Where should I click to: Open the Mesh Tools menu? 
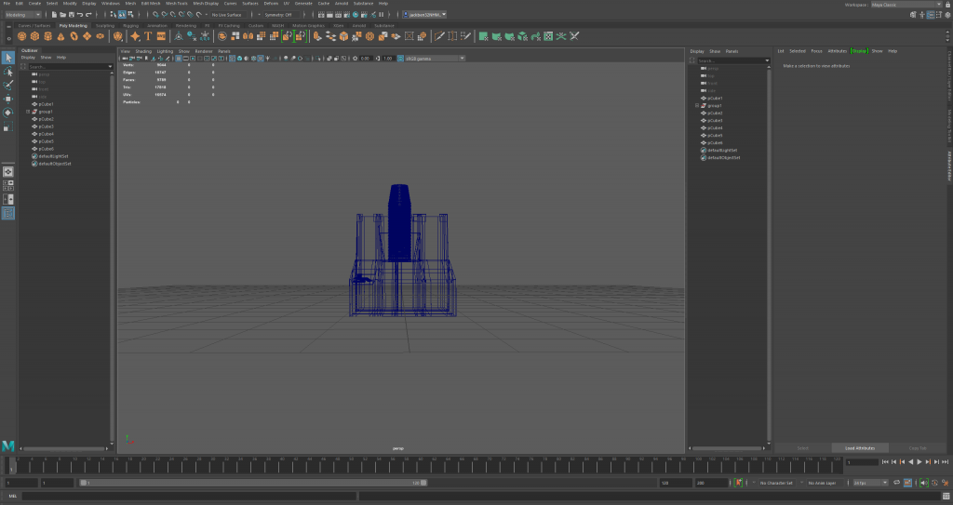pyautogui.click(x=176, y=4)
